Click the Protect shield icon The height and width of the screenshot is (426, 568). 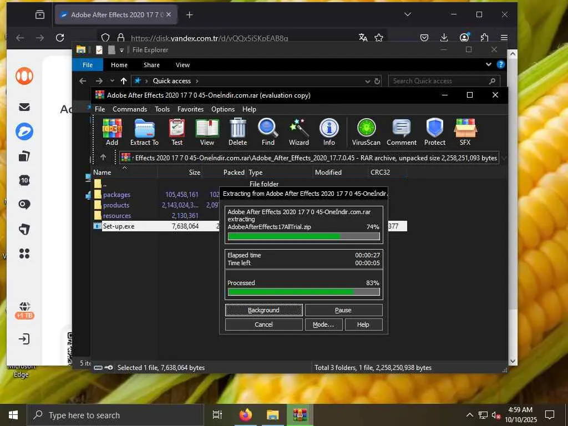point(435,132)
